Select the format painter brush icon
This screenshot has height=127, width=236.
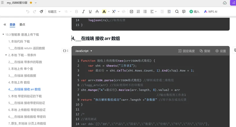41,12
